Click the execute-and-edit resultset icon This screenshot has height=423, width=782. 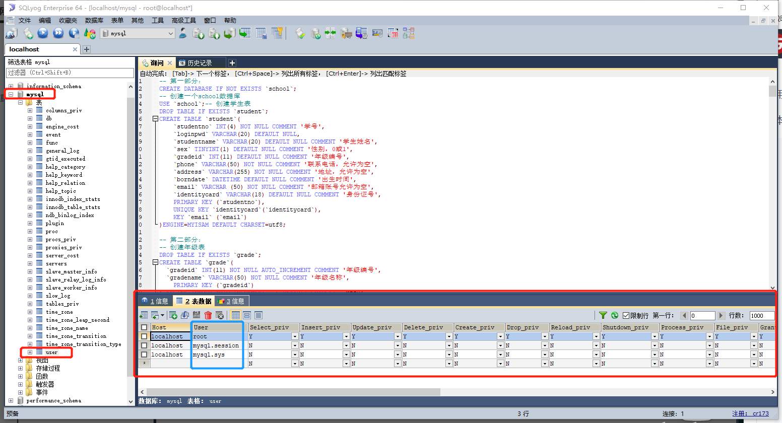pyautogui.click(x=74, y=33)
